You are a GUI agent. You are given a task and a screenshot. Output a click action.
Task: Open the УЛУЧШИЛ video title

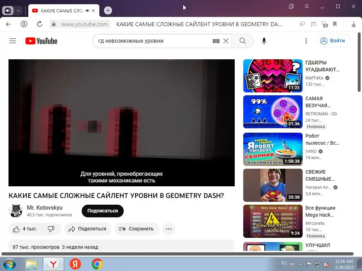tap(318, 245)
